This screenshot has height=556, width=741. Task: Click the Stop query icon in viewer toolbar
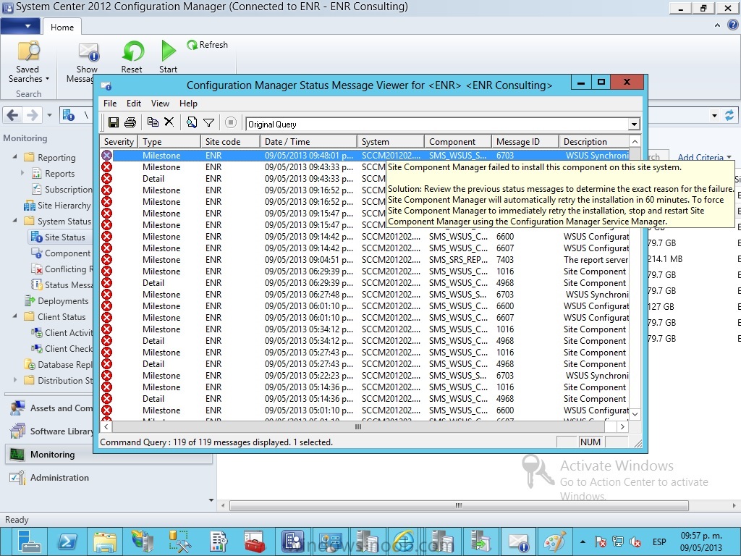pos(231,123)
